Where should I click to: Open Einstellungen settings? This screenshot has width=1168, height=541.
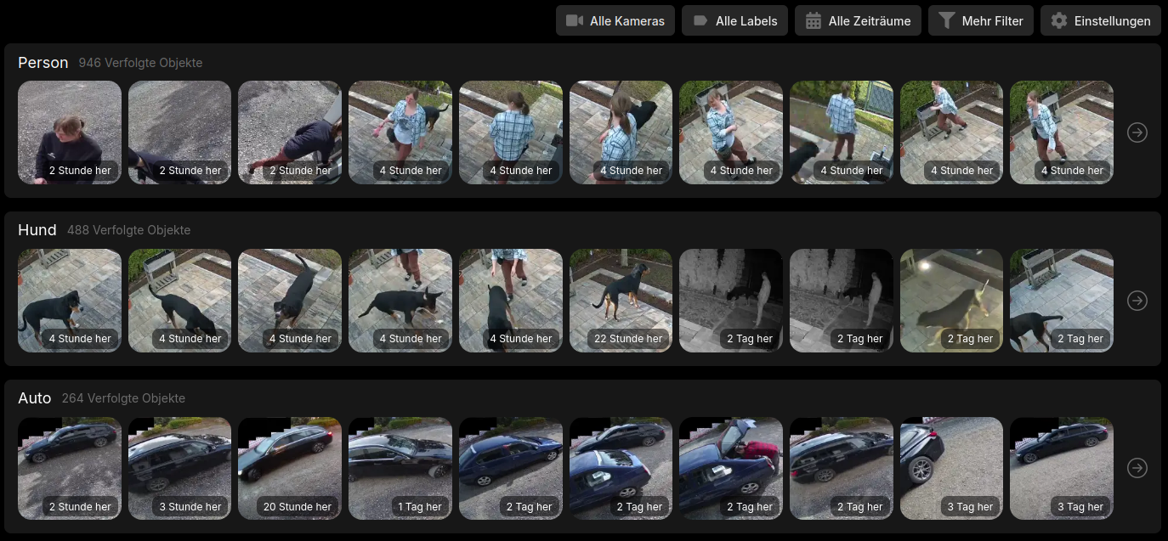coord(1100,20)
